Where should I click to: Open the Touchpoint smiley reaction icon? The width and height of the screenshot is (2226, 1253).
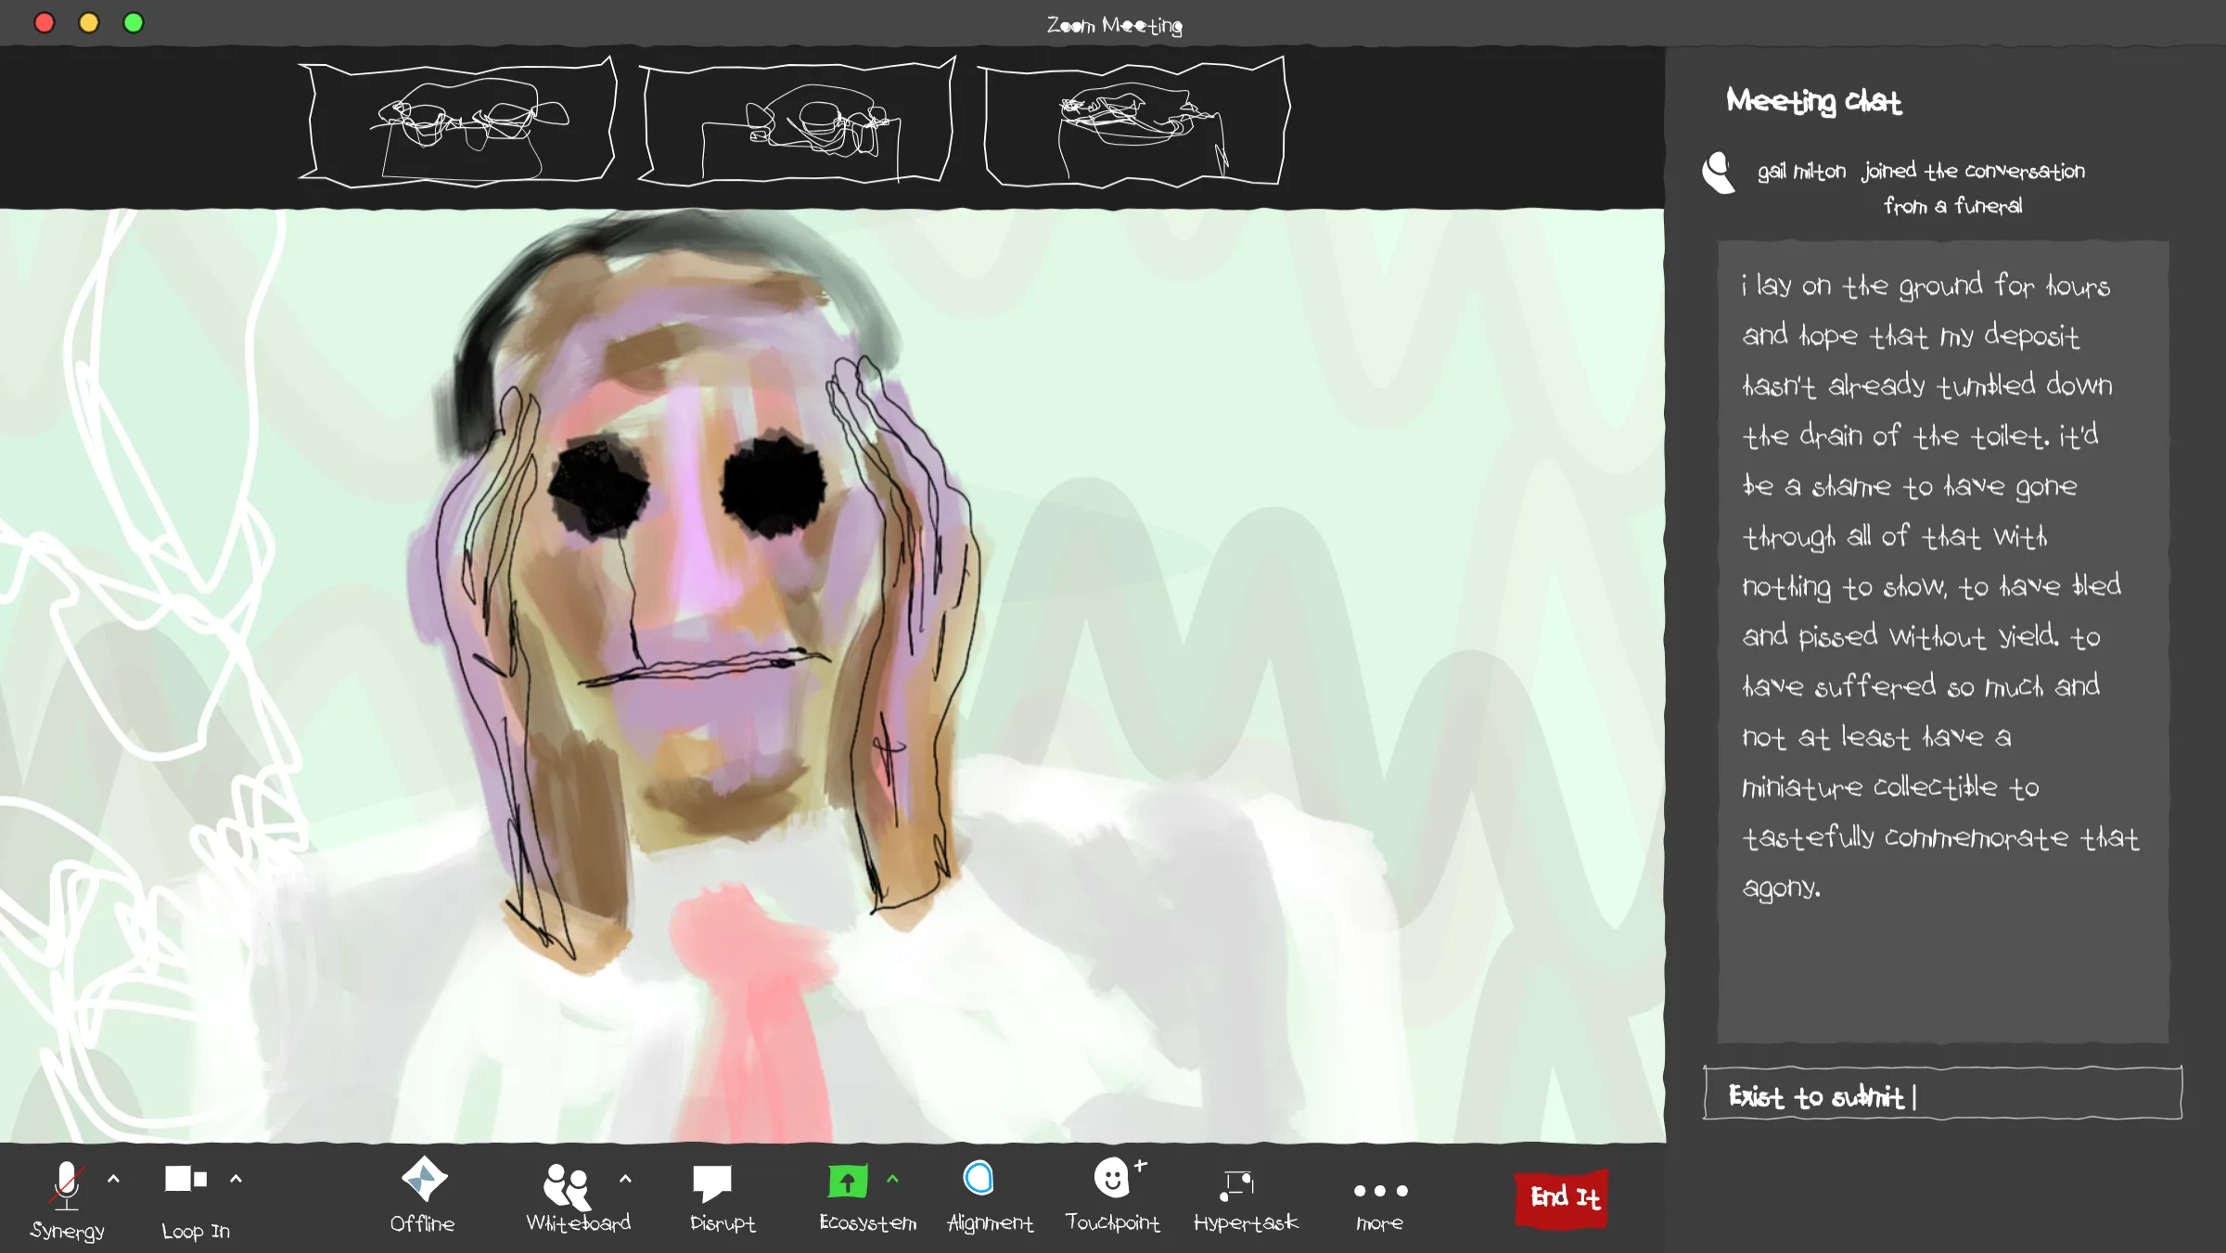click(1111, 1179)
